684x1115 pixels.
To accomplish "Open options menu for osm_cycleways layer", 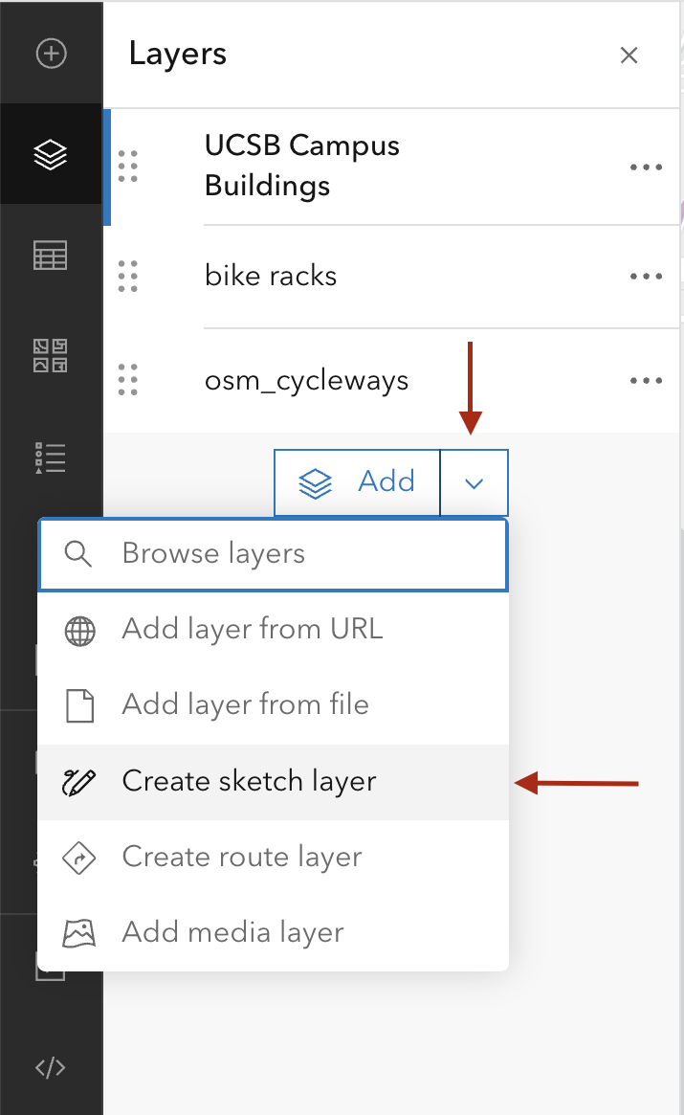I will (646, 381).
